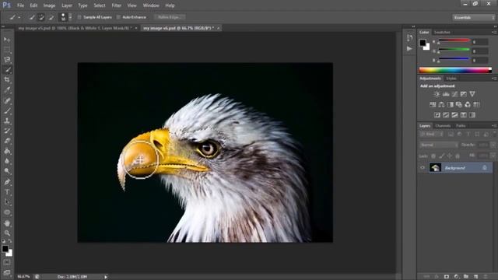
Task: Add a Photo Filter adjustment
Action: (x=459, y=104)
